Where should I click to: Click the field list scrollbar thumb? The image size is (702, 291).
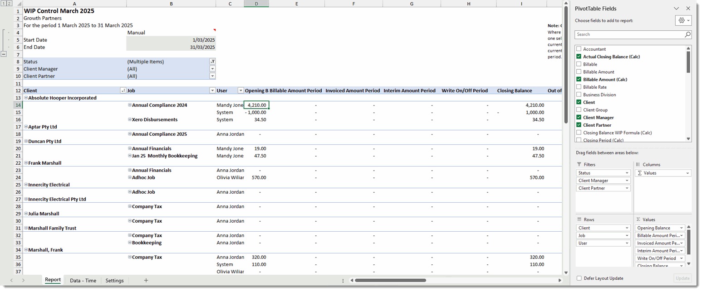pyautogui.click(x=688, y=62)
